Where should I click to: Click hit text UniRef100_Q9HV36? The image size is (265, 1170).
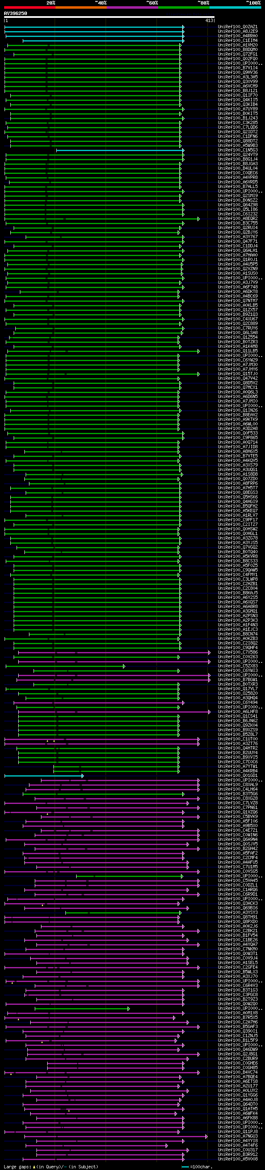[x=237, y=72]
